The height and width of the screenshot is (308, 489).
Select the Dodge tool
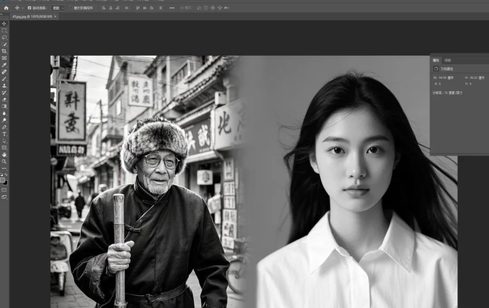(4, 120)
